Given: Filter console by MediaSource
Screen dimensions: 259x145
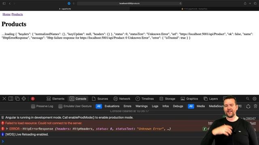Looking at the screenshot, I should point(216,106).
